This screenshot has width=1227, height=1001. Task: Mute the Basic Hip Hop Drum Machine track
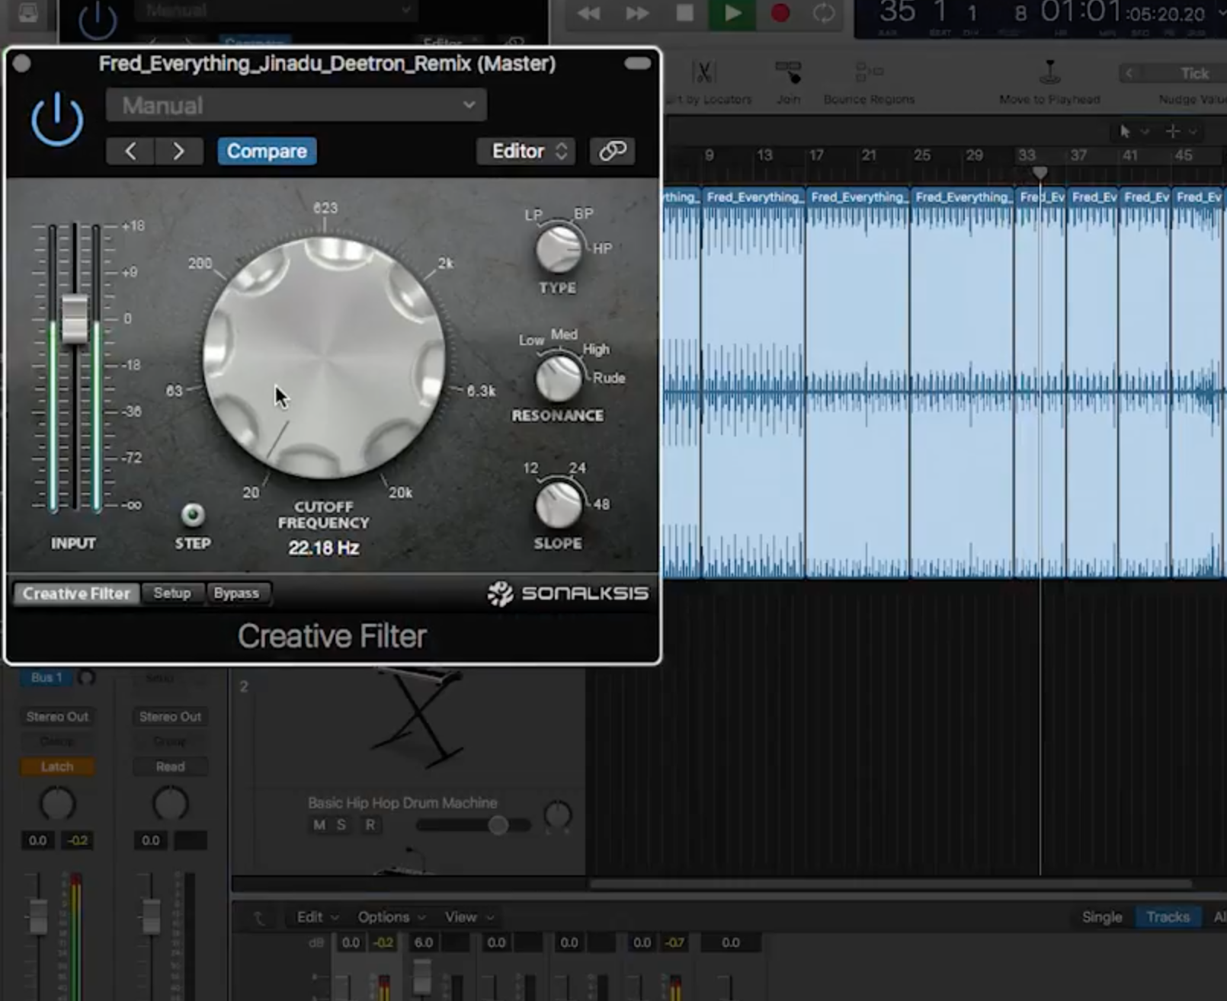tap(319, 825)
